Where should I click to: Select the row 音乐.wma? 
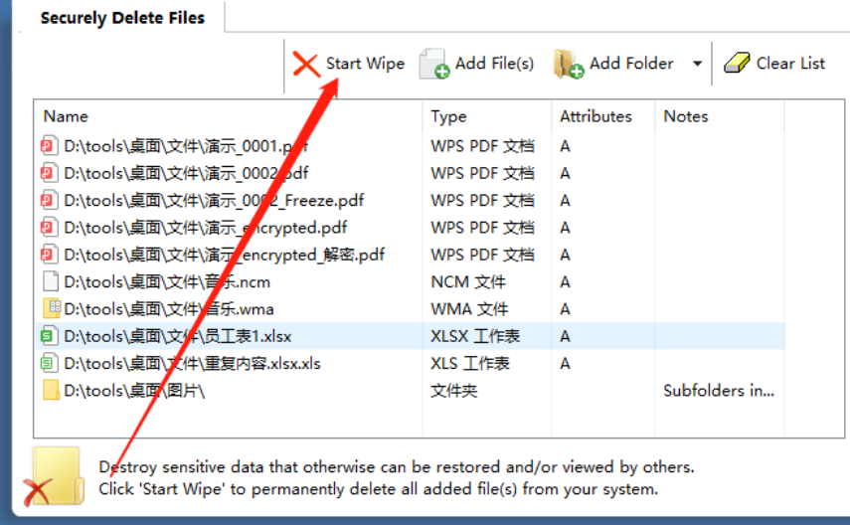[x=410, y=308]
